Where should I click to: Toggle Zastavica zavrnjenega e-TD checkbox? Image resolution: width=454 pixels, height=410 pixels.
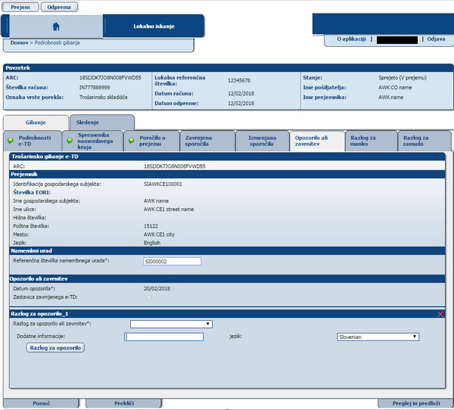(x=148, y=297)
